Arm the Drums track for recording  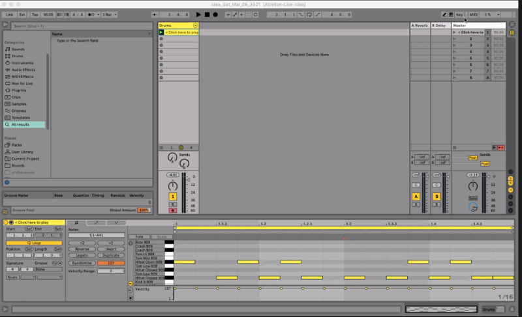pyautogui.click(x=173, y=211)
